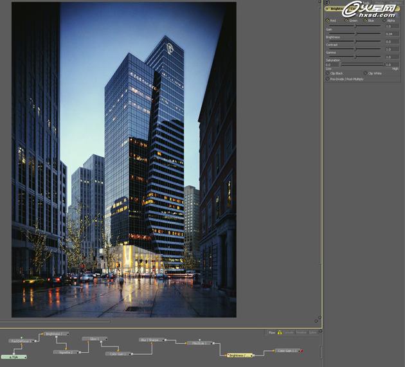Enable the Clip White option
Image resolution: width=405 pixels, height=367 pixels.
point(366,73)
